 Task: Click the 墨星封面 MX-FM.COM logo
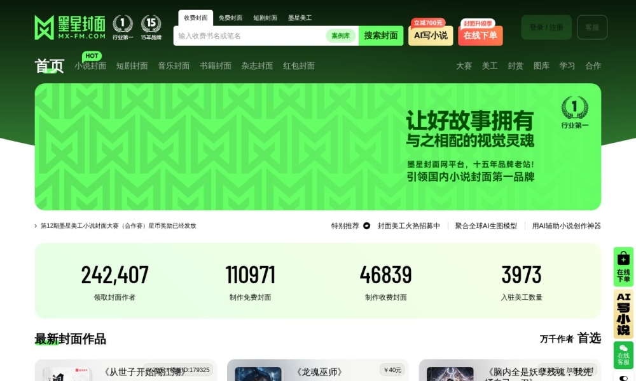70,27
